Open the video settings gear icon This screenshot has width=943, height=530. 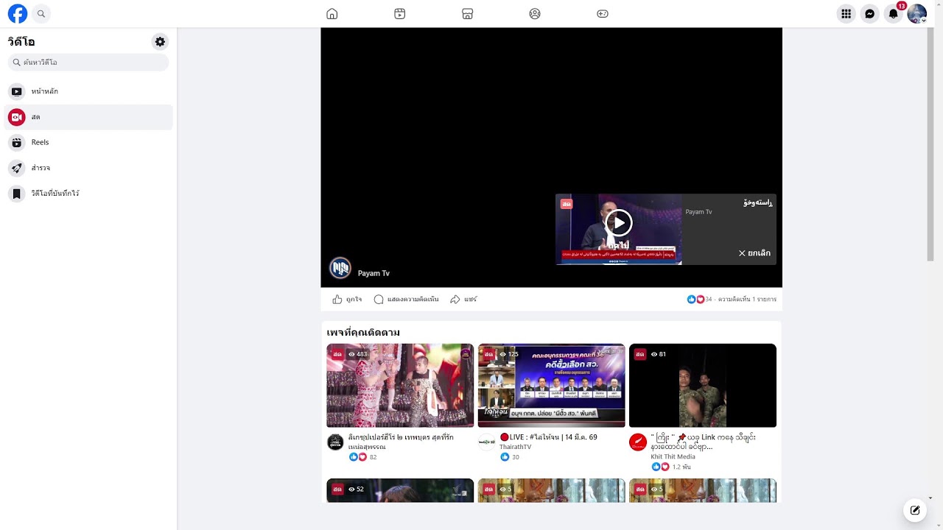tap(160, 42)
